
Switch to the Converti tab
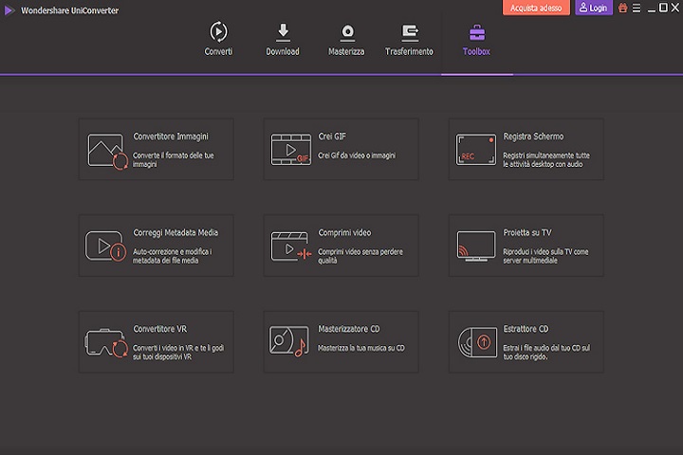(218, 39)
